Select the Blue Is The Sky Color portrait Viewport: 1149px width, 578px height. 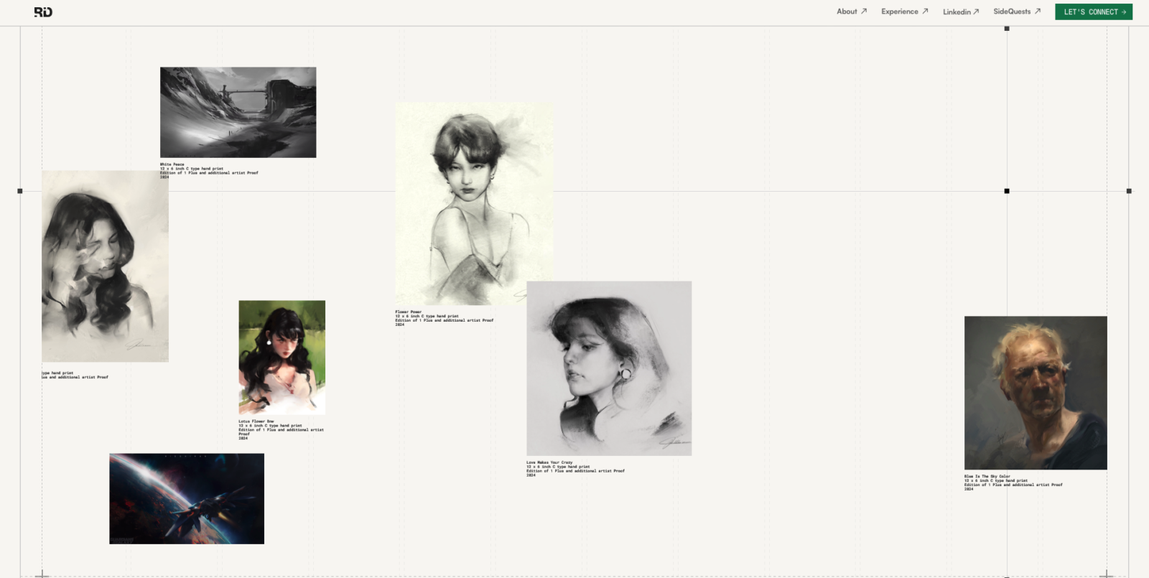1035,393
